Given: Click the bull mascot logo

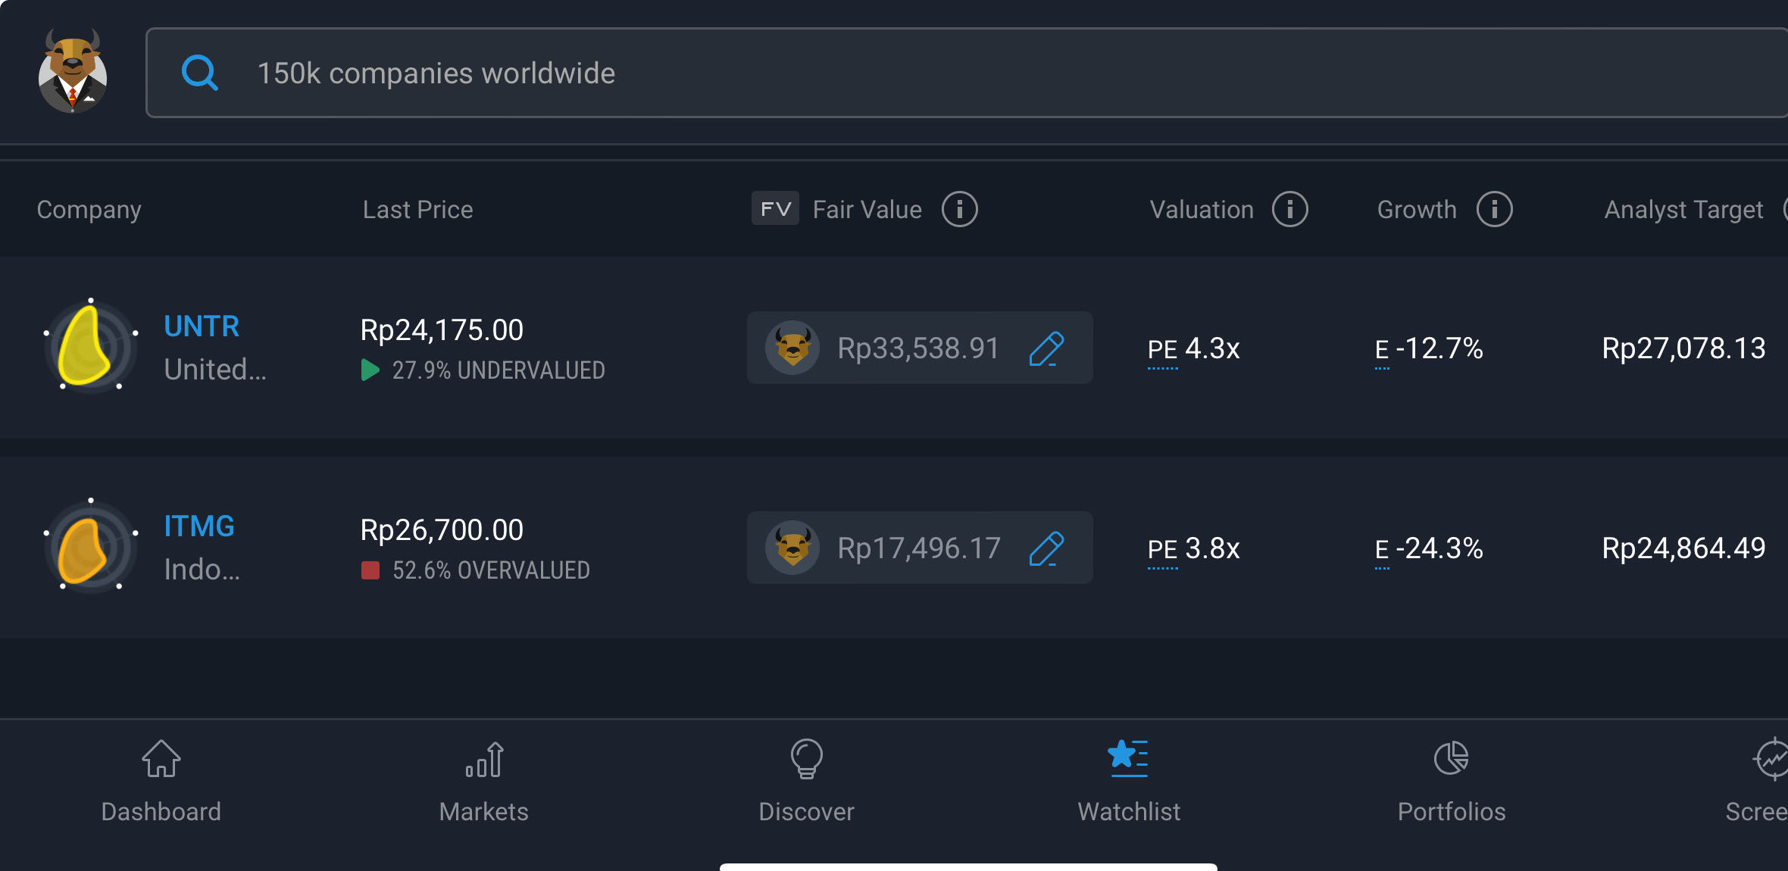Looking at the screenshot, I should [73, 72].
